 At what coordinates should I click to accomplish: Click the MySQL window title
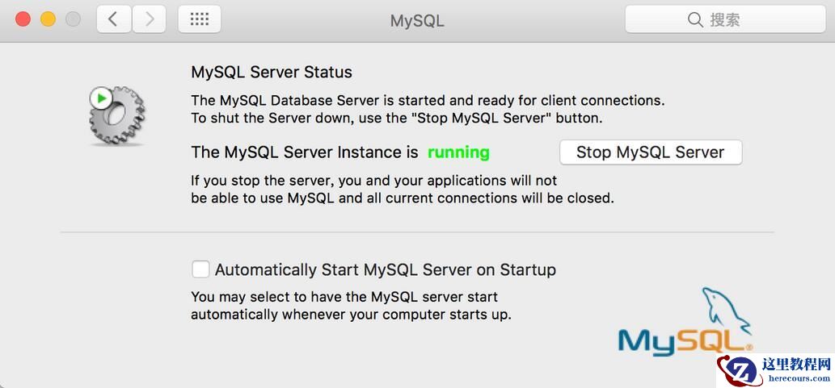(417, 21)
